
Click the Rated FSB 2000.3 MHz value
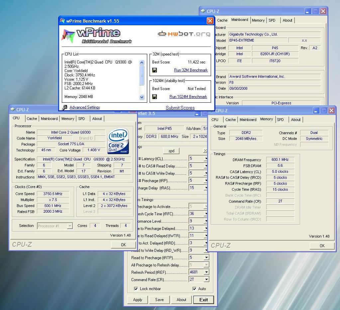pos(53,211)
